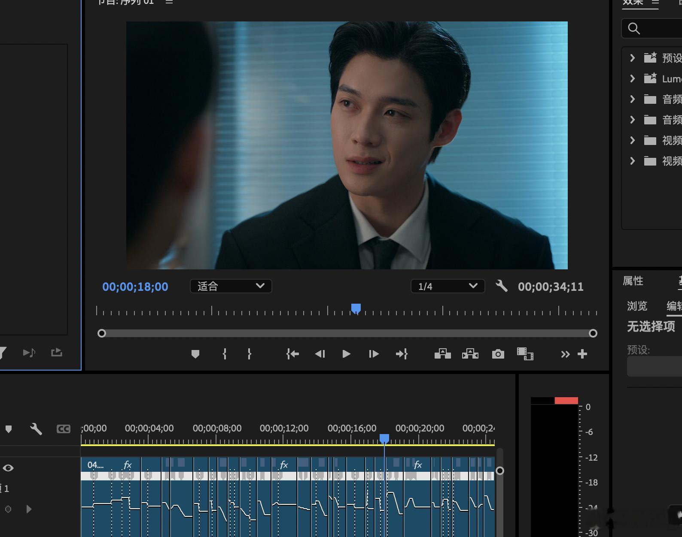Click the Effects panel search icon
The width and height of the screenshot is (682, 537).
pos(634,29)
